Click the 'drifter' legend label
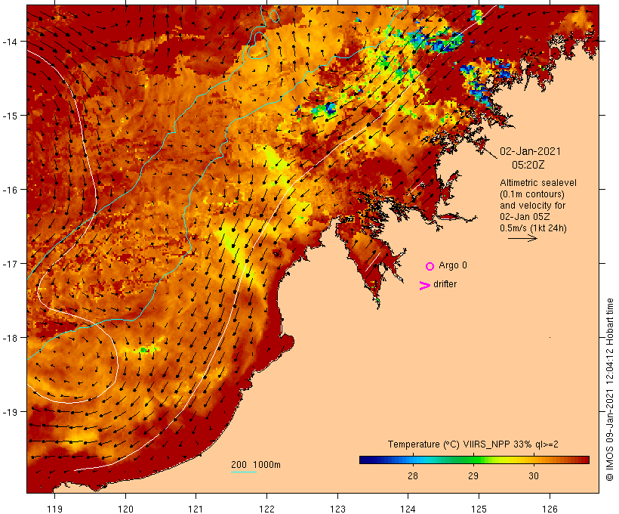Image resolution: width=619 pixels, height=514 pixels. click(445, 284)
